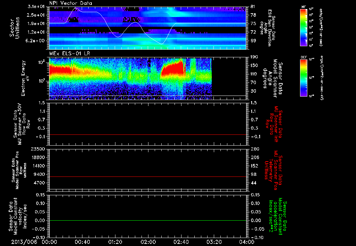The image size is (356, 246).
Task: Click the '2013/006' date label
Action: click(24, 242)
